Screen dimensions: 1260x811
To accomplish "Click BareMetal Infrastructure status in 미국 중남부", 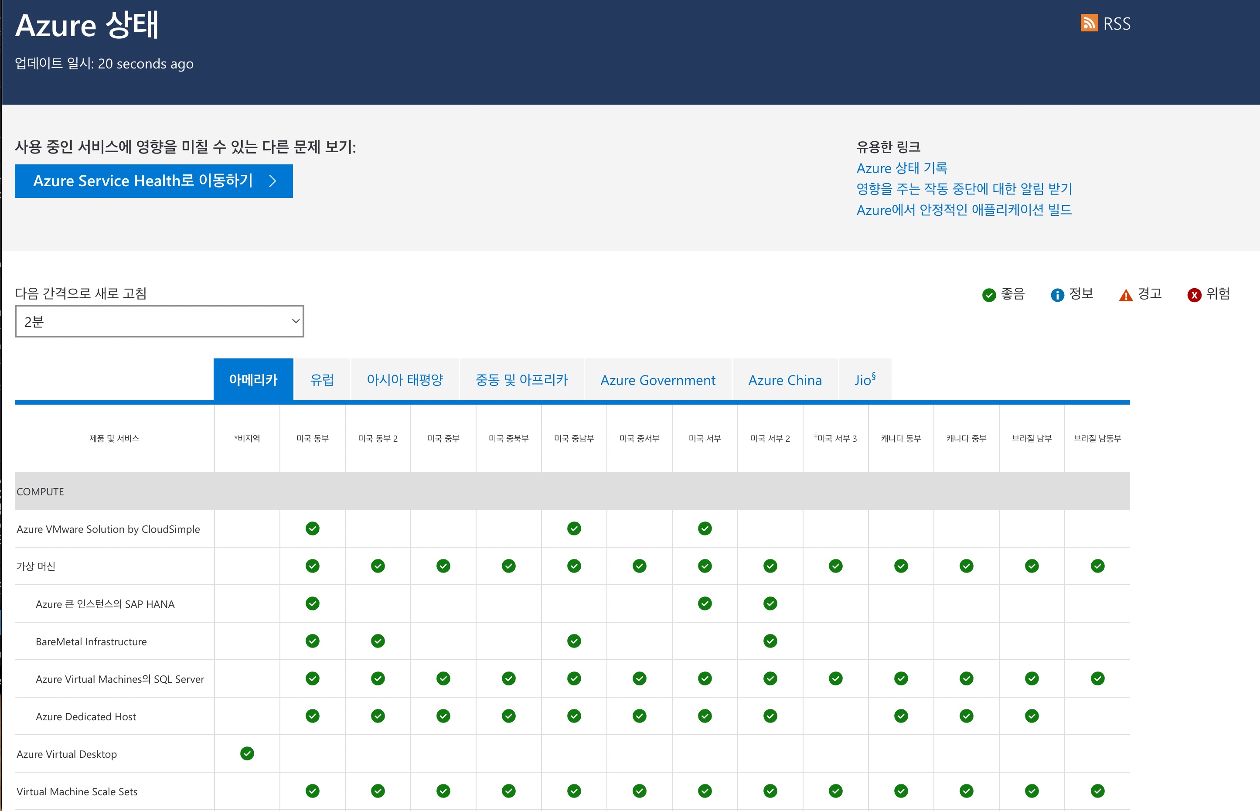I will [574, 641].
